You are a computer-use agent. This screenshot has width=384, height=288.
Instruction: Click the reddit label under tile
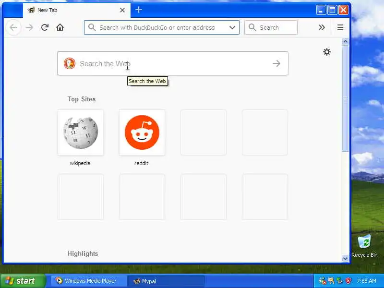141,163
